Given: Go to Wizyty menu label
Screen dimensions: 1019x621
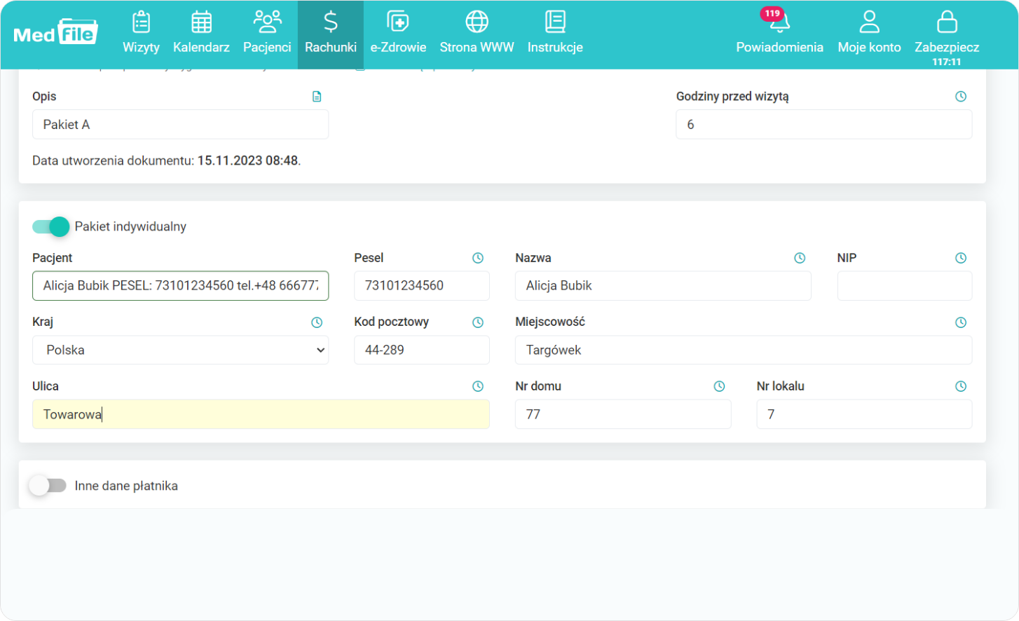Looking at the screenshot, I should point(141,47).
